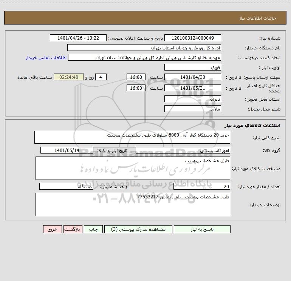The width and height of the screenshot is (291, 281).
Task: Click the اطلاعات کالاهای مورد نیاز section heading
Action: [x=252, y=126]
